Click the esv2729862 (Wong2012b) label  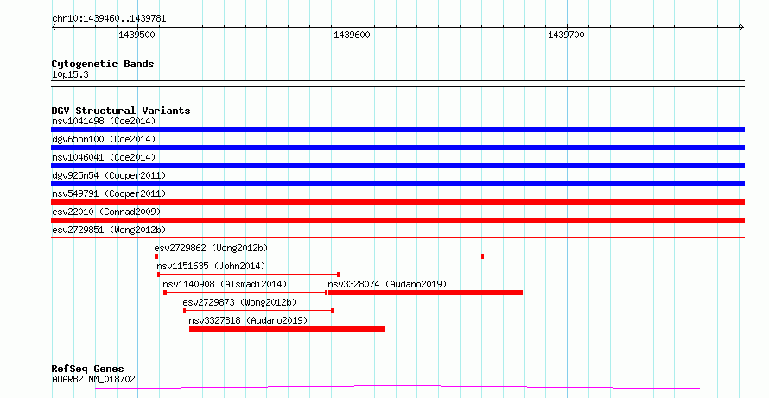point(211,248)
